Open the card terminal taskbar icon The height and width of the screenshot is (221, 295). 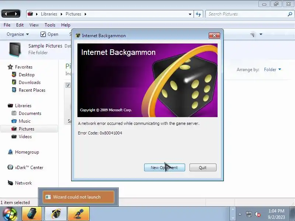click(32, 214)
